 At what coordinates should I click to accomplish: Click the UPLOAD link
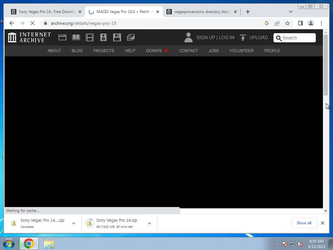[x=259, y=37]
